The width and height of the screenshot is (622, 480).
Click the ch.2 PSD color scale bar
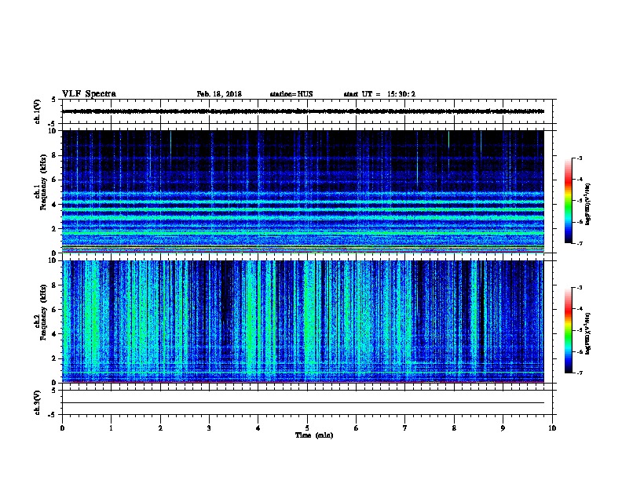pyautogui.click(x=568, y=330)
